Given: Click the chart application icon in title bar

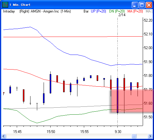Looking at the screenshot, I should [x=5, y=5].
